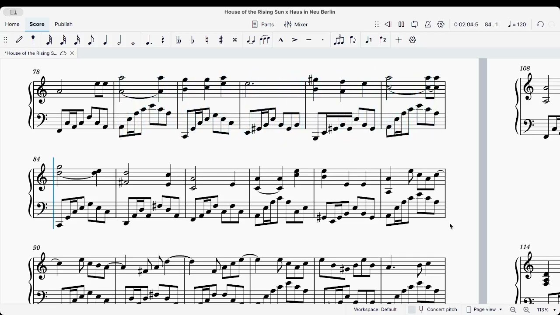Toggle the Concert pitch checkbox

click(x=412, y=309)
